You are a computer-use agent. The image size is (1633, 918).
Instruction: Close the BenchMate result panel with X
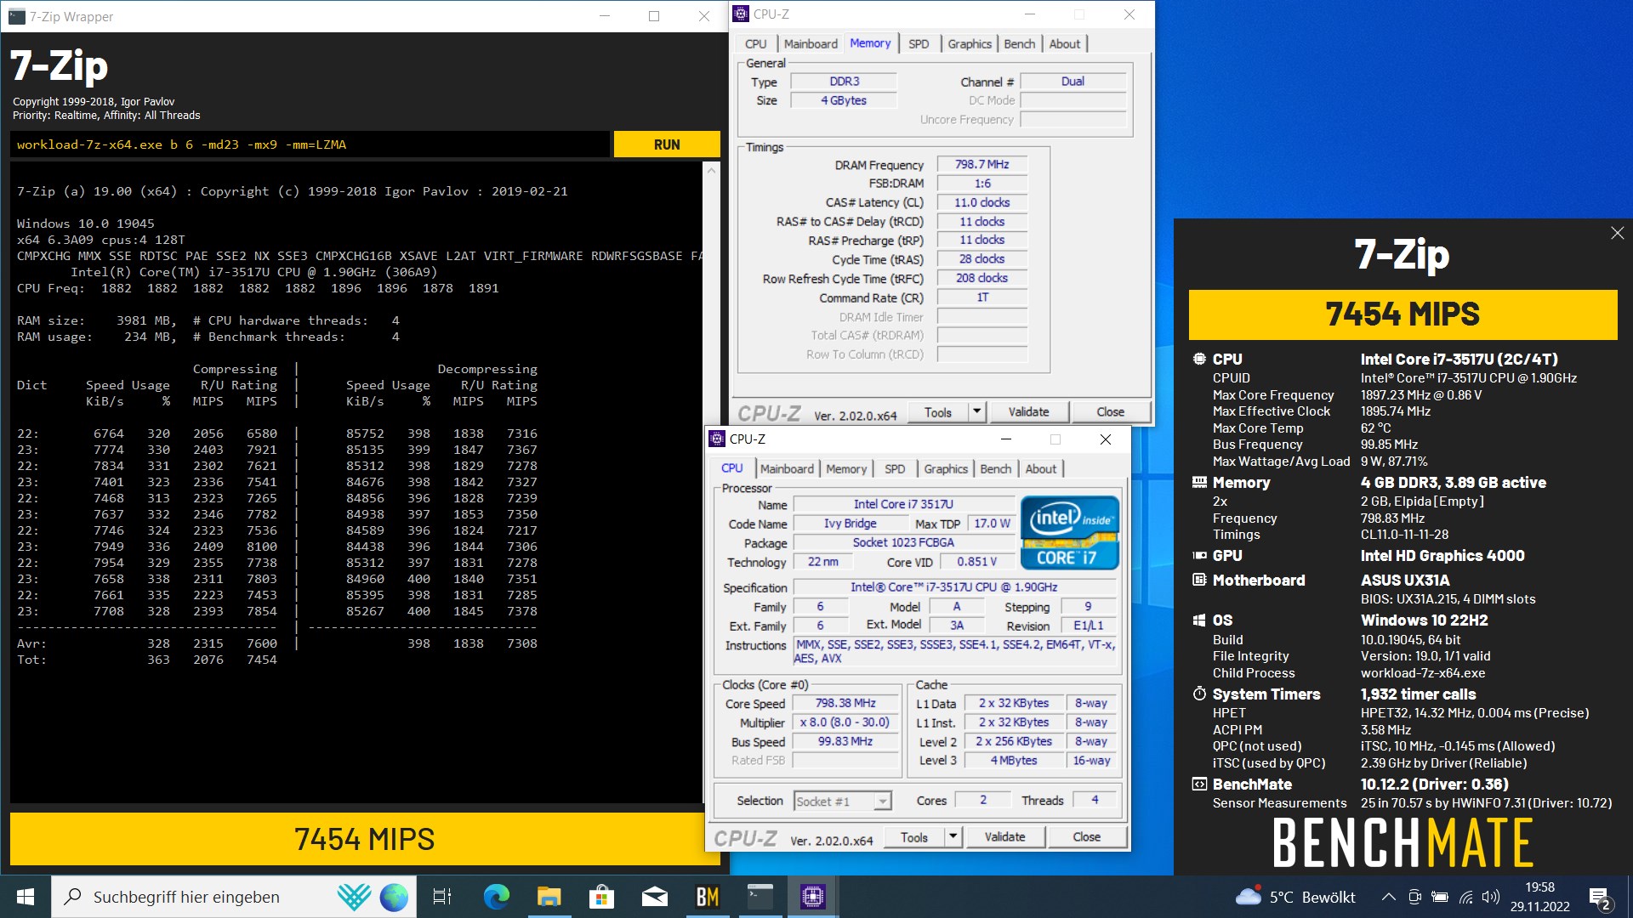(x=1617, y=233)
